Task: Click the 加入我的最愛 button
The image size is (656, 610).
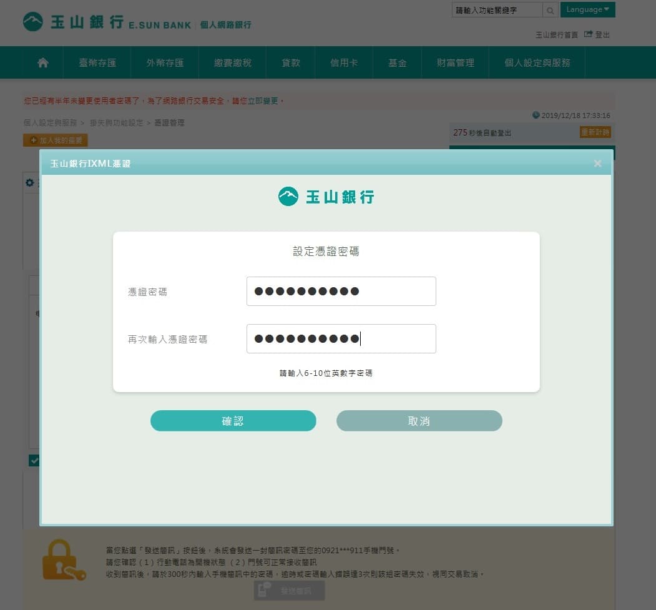Action: coord(55,140)
